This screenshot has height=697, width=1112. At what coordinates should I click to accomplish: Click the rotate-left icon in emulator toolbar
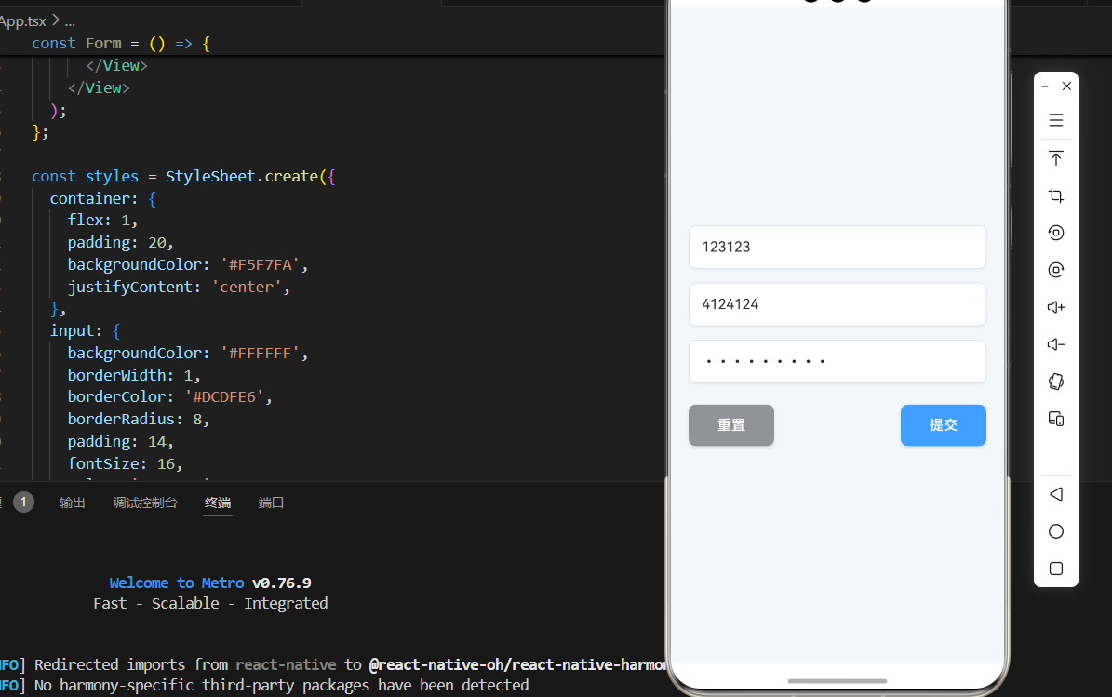pyautogui.click(x=1056, y=233)
